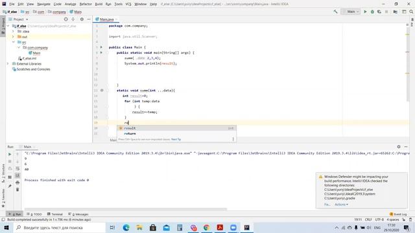Image resolution: width=415 pixels, height=233 pixels.
Task: Click the 'src' breadcrumb in navigation bar
Action: (25, 12)
